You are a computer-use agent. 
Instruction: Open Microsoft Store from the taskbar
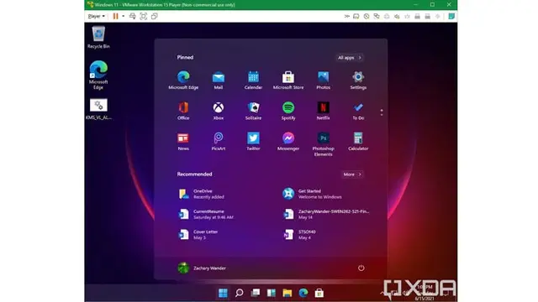[x=319, y=293]
